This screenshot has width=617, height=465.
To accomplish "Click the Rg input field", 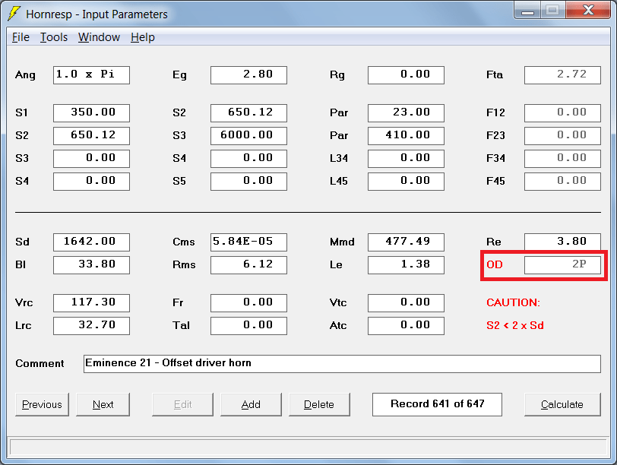I will point(406,74).
